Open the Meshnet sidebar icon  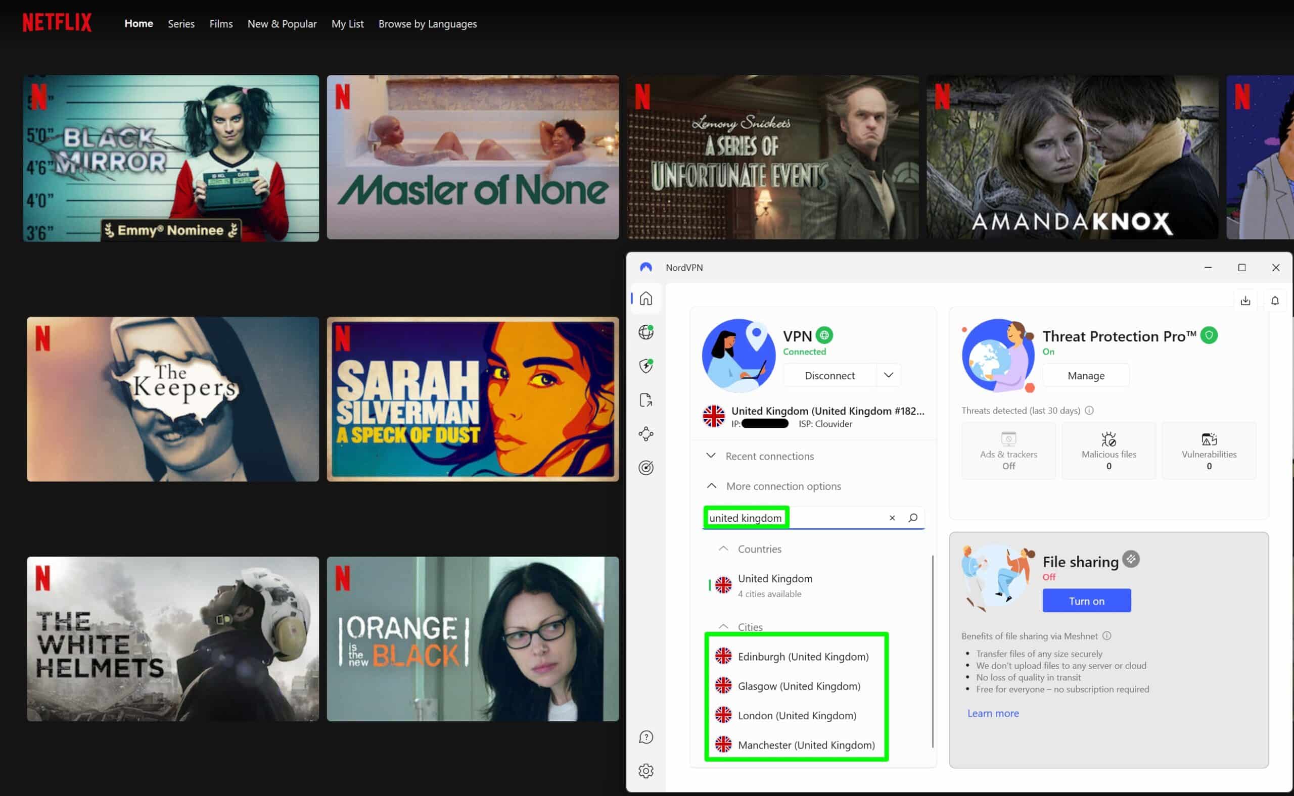[645, 434]
